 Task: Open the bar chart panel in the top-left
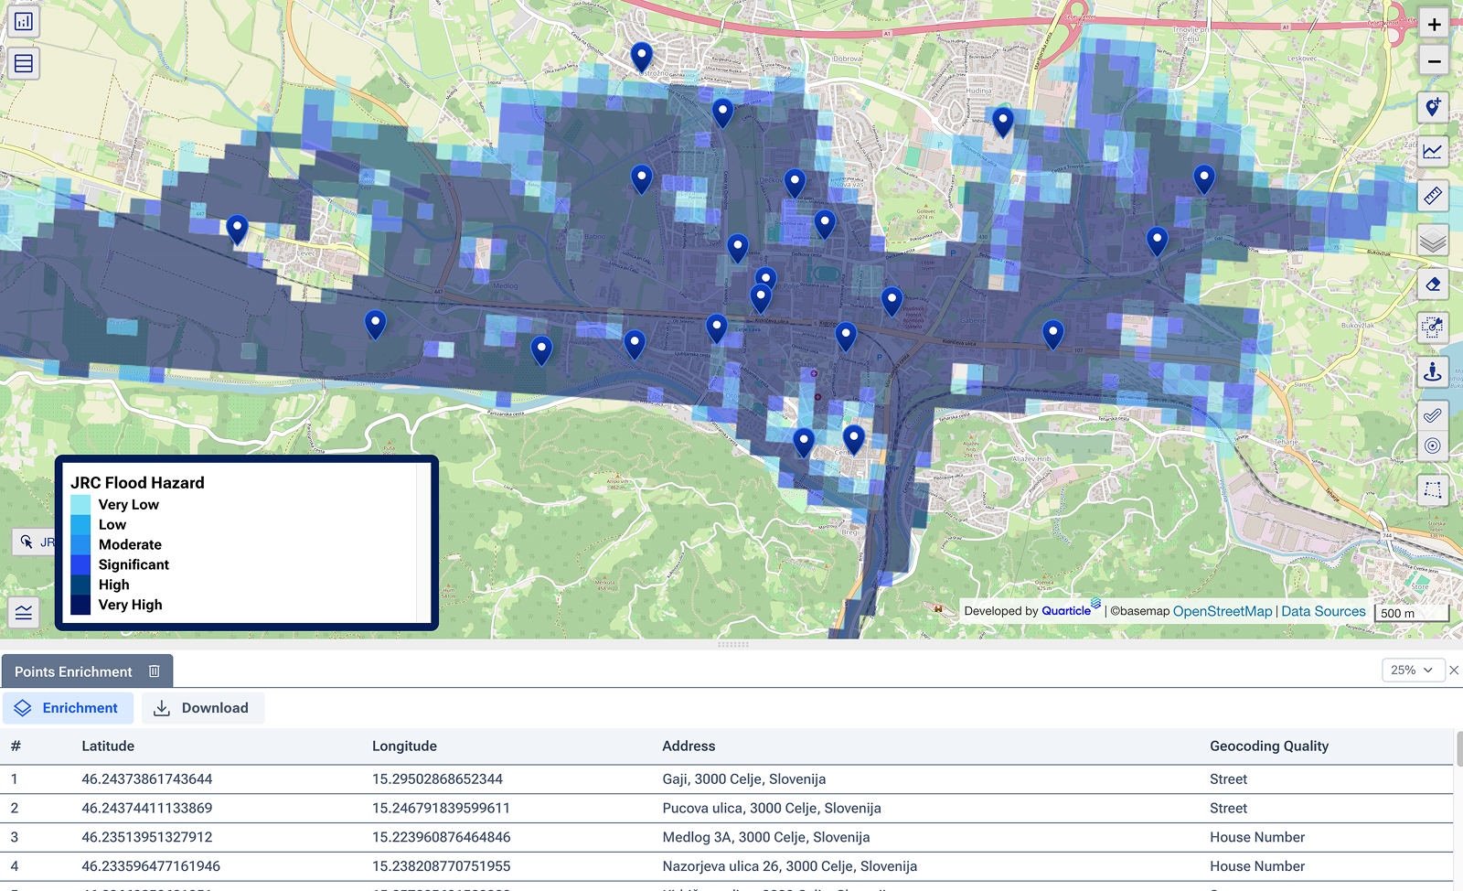(x=23, y=21)
